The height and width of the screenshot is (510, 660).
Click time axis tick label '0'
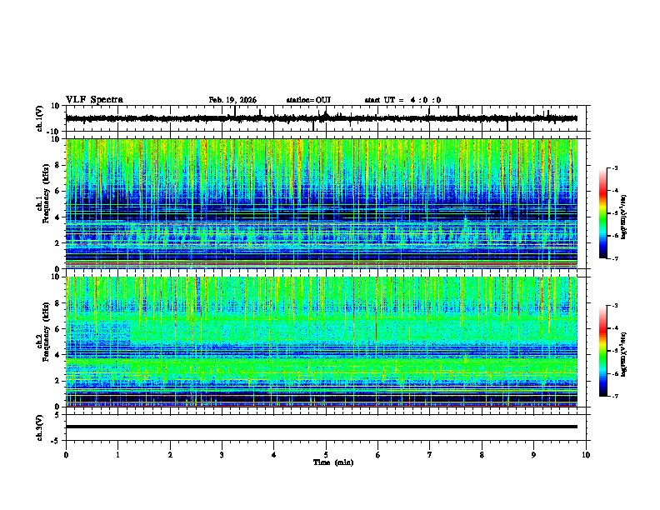coord(66,455)
